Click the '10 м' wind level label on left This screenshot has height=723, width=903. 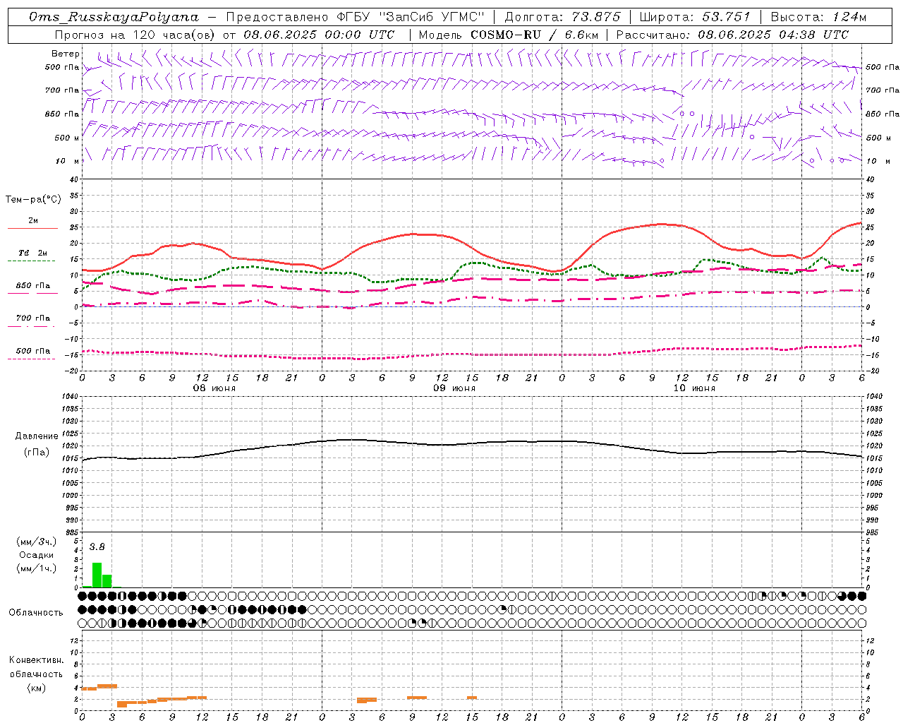coord(68,161)
